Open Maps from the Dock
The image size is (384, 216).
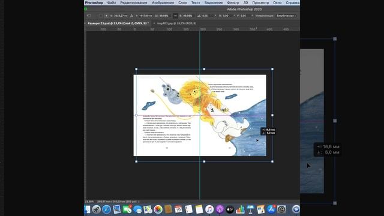point(148,209)
